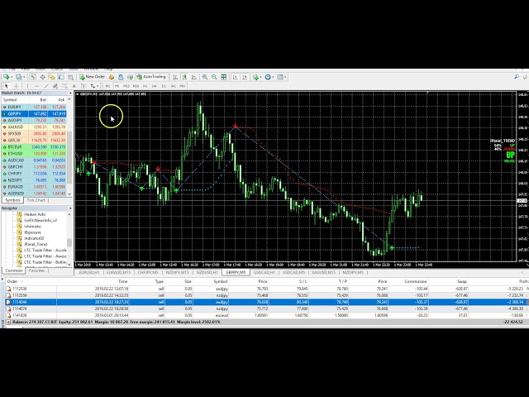Select iPanel_Trend indicator in Navigator
529x397 pixels.
[36, 244]
